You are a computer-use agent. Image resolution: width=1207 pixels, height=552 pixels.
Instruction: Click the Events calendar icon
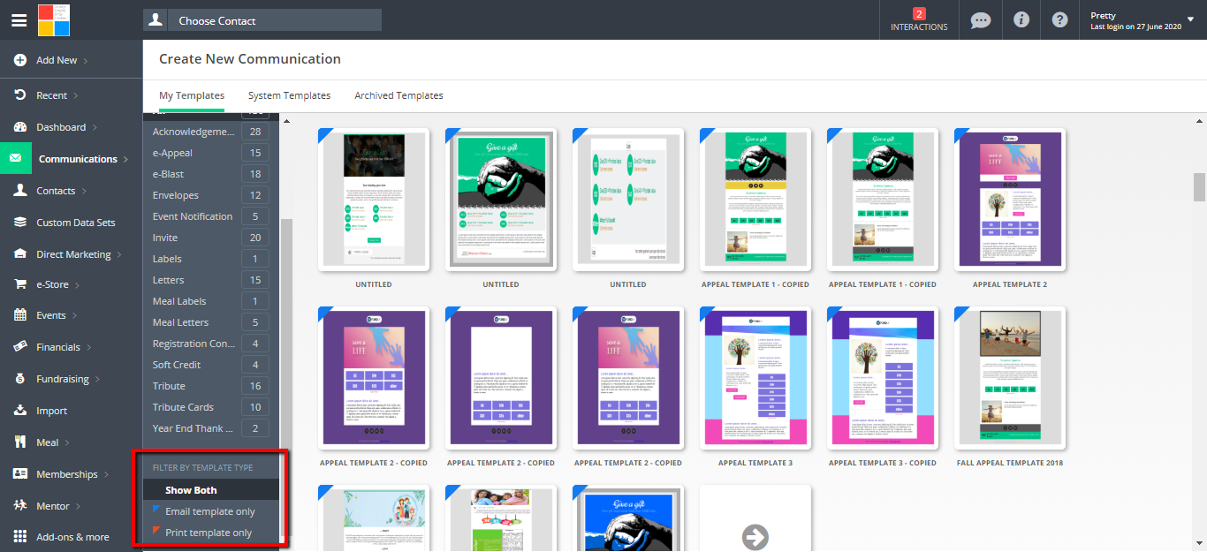(19, 315)
